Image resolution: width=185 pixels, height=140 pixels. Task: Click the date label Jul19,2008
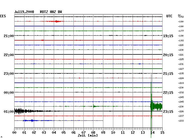24,12
